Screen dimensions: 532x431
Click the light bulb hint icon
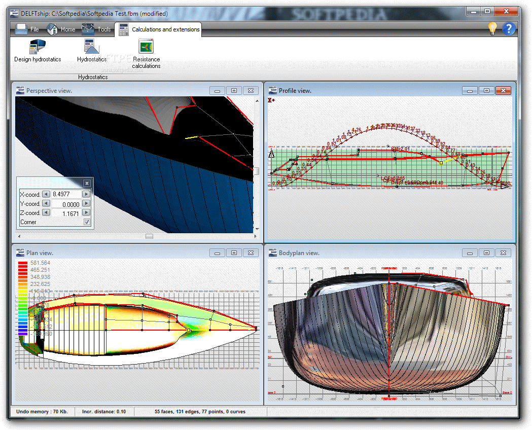pos(492,29)
